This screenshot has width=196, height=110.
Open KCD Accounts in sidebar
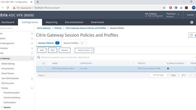pos(8,83)
